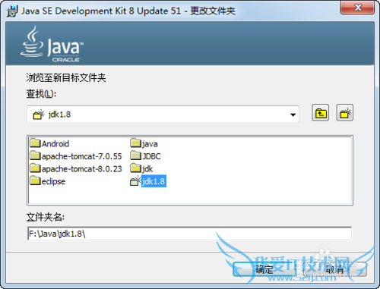Select the eclipse folder
The image size is (380, 289).
click(x=48, y=181)
